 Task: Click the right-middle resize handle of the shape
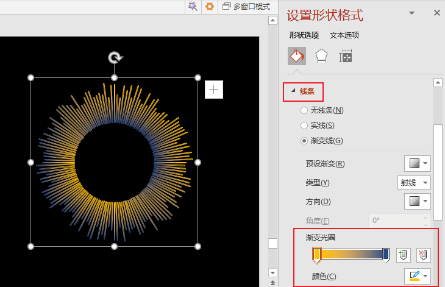(x=198, y=162)
